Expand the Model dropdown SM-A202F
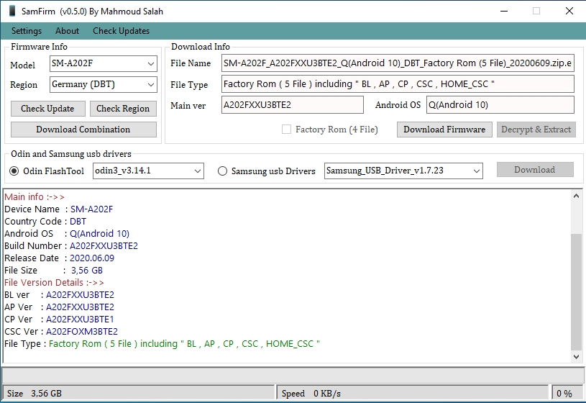The width and height of the screenshot is (586, 403). 150,64
